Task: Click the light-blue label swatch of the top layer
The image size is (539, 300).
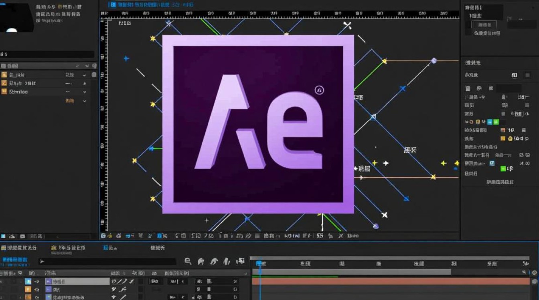Action: click(x=28, y=282)
